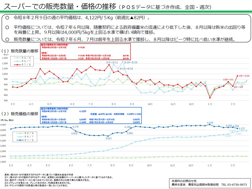
Task: Select the （１）販売数量の推移 section heading
Action: pos(20,51)
